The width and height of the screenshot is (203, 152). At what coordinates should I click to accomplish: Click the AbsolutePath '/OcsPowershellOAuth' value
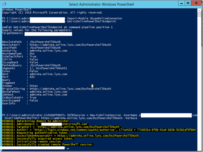(45, 42)
